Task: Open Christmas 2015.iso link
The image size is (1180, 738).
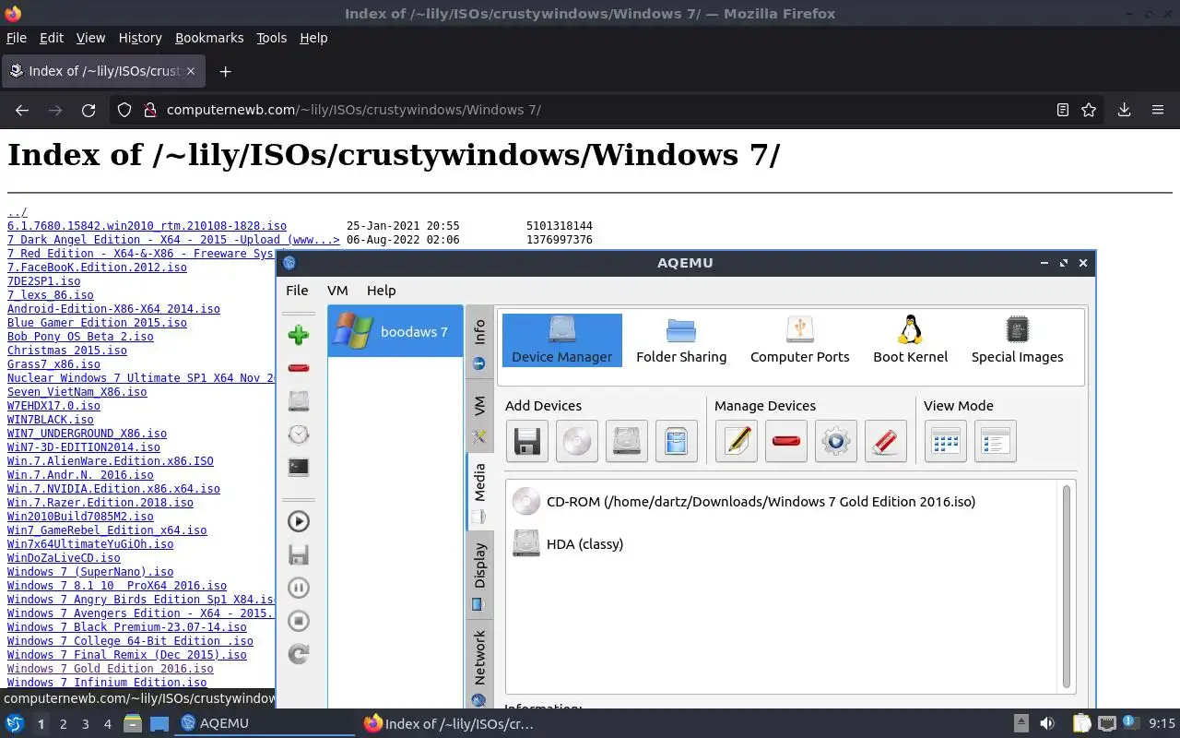Action: click(67, 351)
